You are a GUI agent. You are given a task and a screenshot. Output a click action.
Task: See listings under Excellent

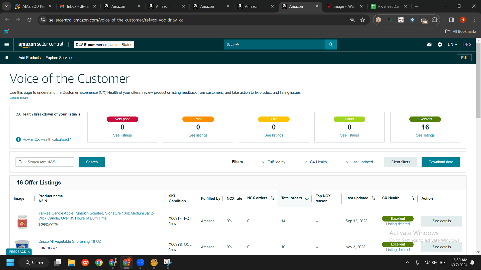425,135
